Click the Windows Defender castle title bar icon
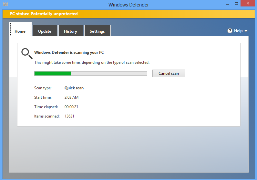Image resolution: width=257 pixels, height=180 pixels. point(5,4)
